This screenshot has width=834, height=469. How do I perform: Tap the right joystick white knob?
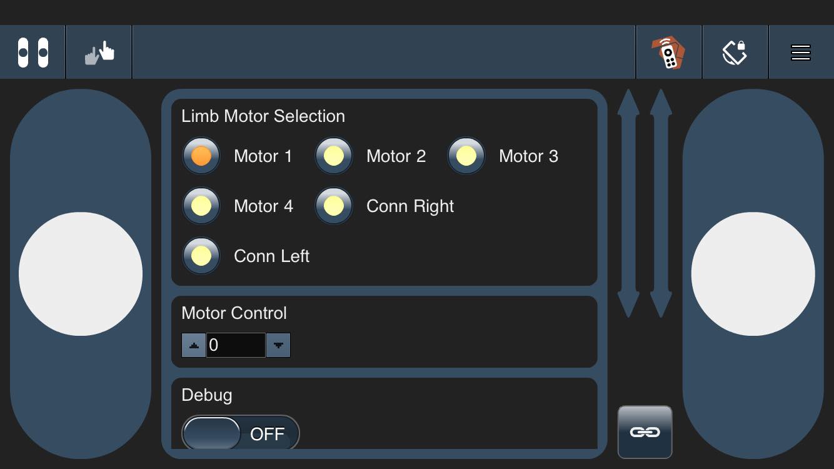(x=753, y=274)
